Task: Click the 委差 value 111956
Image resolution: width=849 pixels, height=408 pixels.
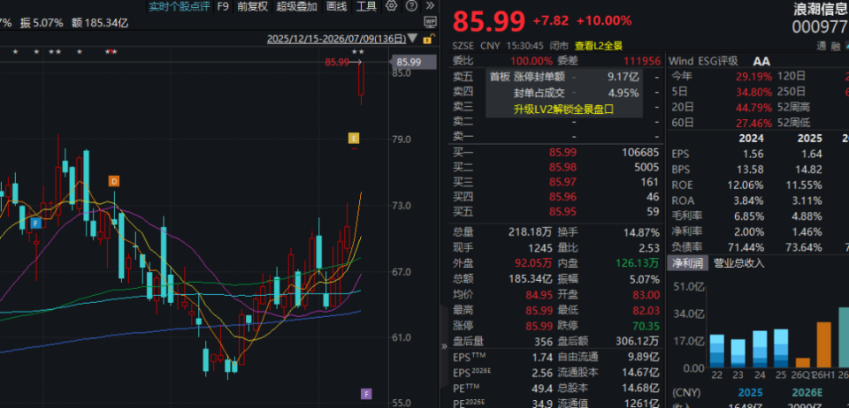Action: click(642, 61)
